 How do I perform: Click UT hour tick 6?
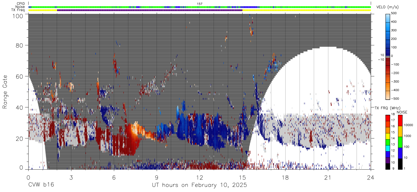[114, 177]
